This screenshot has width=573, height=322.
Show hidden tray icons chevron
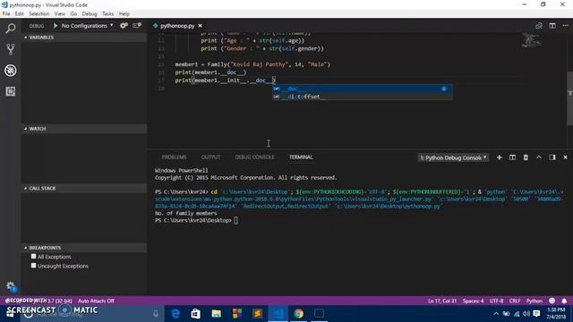point(496,314)
